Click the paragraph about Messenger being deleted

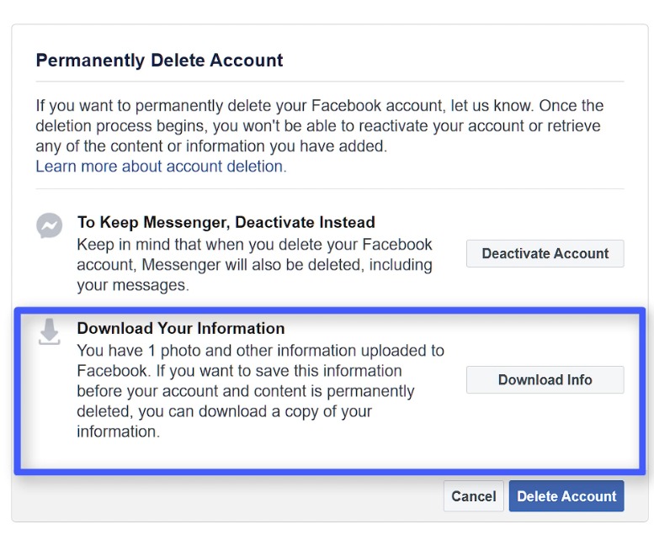[x=254, y=265]
